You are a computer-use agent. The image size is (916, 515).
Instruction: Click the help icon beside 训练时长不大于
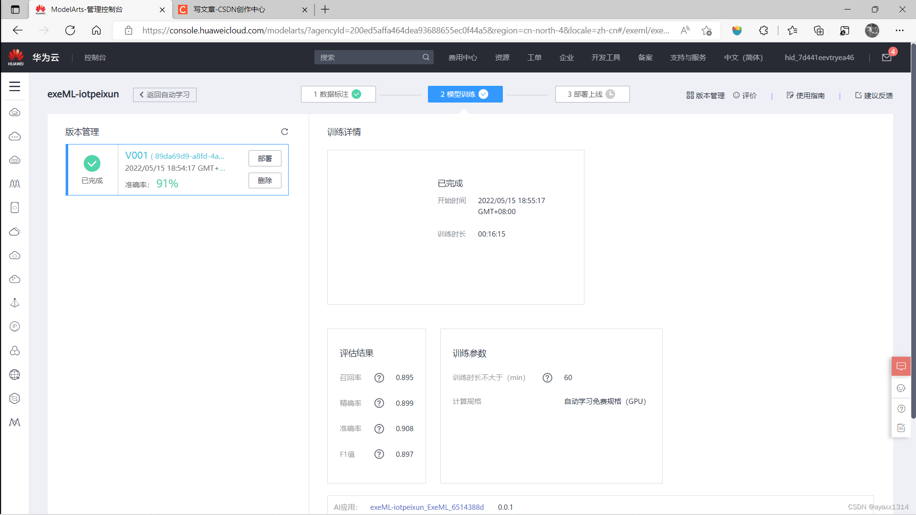(547, 378)
